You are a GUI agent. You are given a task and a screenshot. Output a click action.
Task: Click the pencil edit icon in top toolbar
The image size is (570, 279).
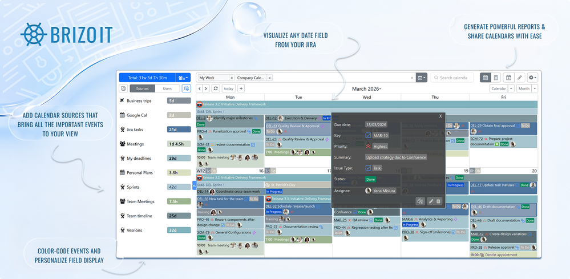pyautogui.click(x=520, y=78)
